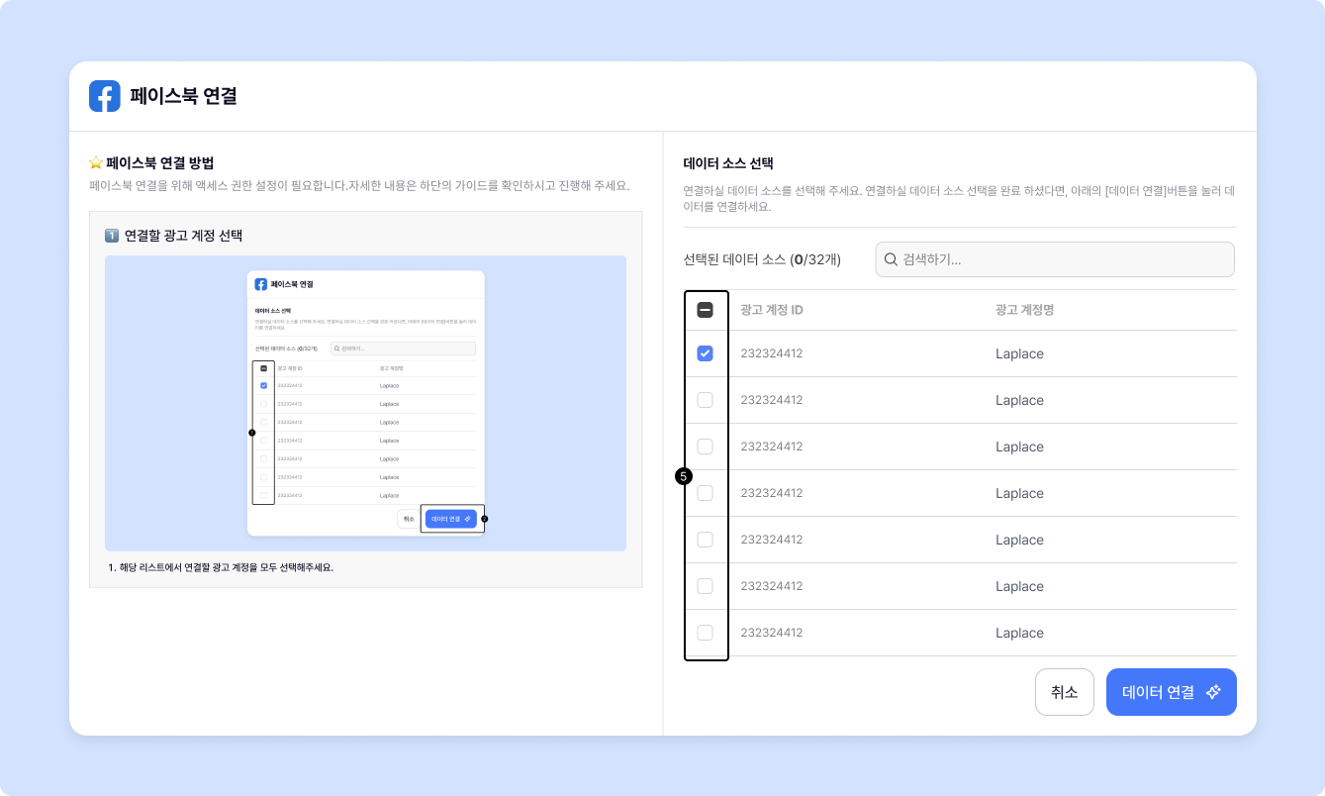The width and height of the screenshot is (1325, 796).
Task: Click the 광고 계정 ID column header
Action: (771, 310)
